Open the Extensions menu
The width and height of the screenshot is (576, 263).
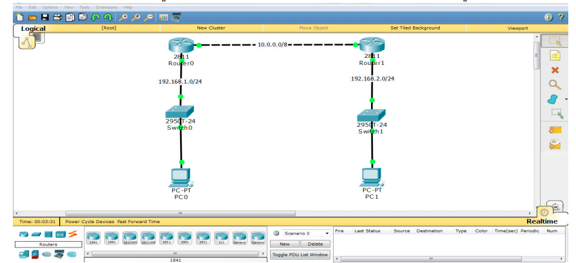point(107,7)
